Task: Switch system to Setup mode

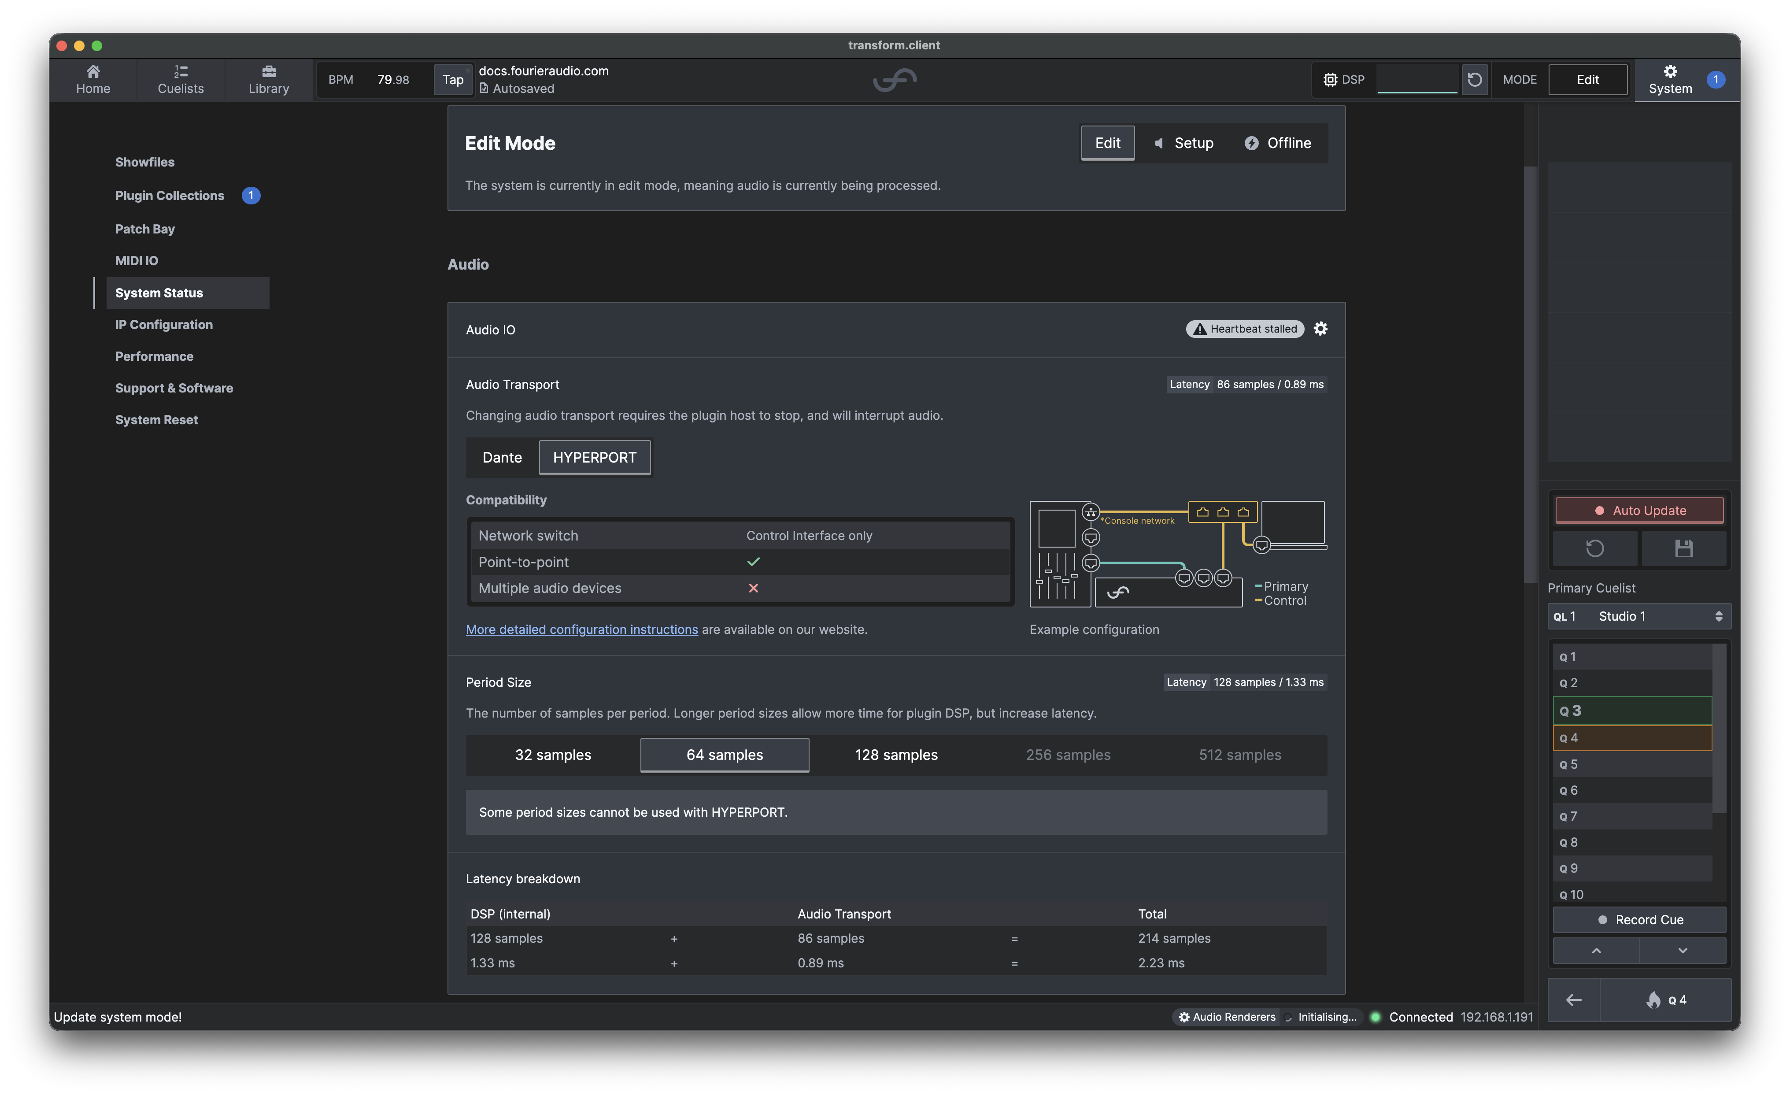Action: point(1183,142)
